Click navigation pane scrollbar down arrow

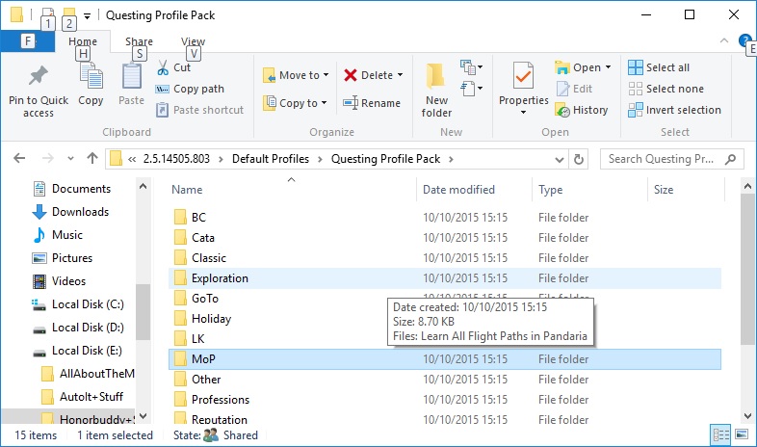coord(143,415)
